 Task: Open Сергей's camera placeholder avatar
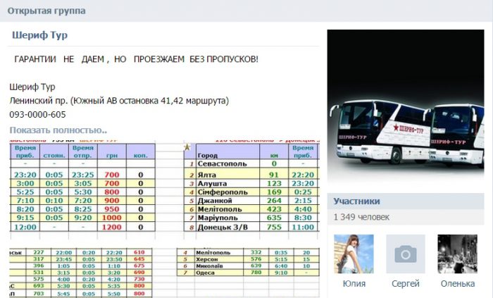click(405, 254)
